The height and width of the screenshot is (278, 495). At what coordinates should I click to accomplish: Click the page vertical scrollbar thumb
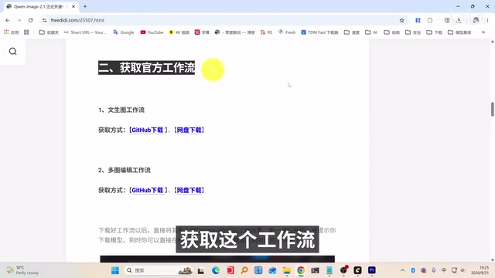492,109
